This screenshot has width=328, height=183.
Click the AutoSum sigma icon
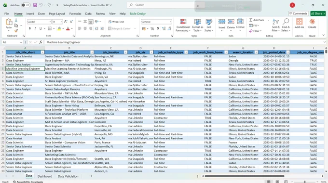click(251, 20)
